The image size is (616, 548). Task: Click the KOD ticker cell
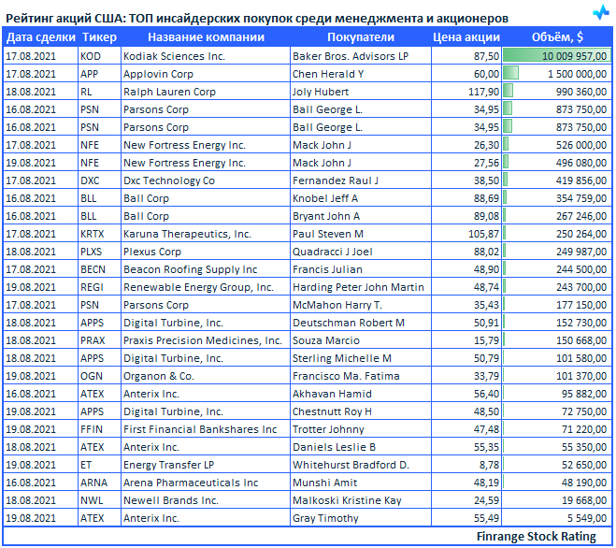[99, 56]
